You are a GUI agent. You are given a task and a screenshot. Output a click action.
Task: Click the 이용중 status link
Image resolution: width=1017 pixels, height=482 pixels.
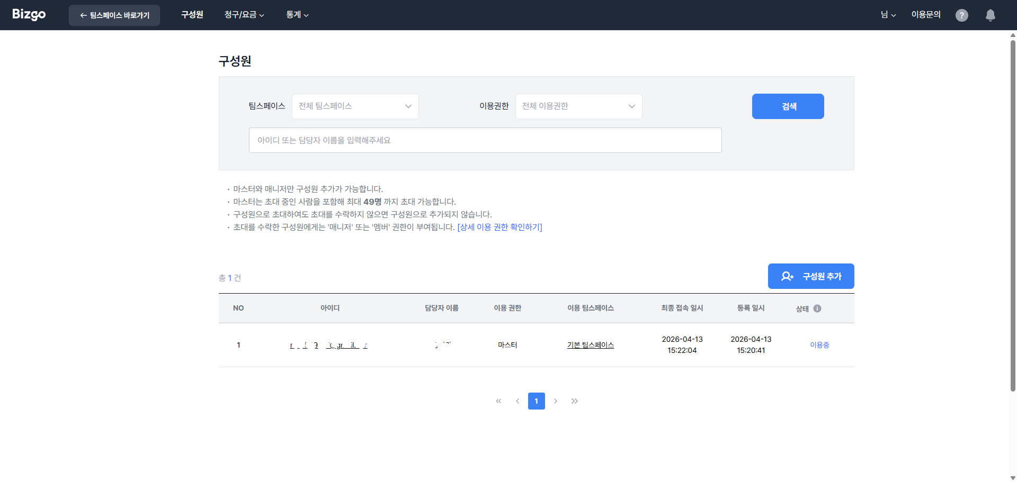point(819,344)
